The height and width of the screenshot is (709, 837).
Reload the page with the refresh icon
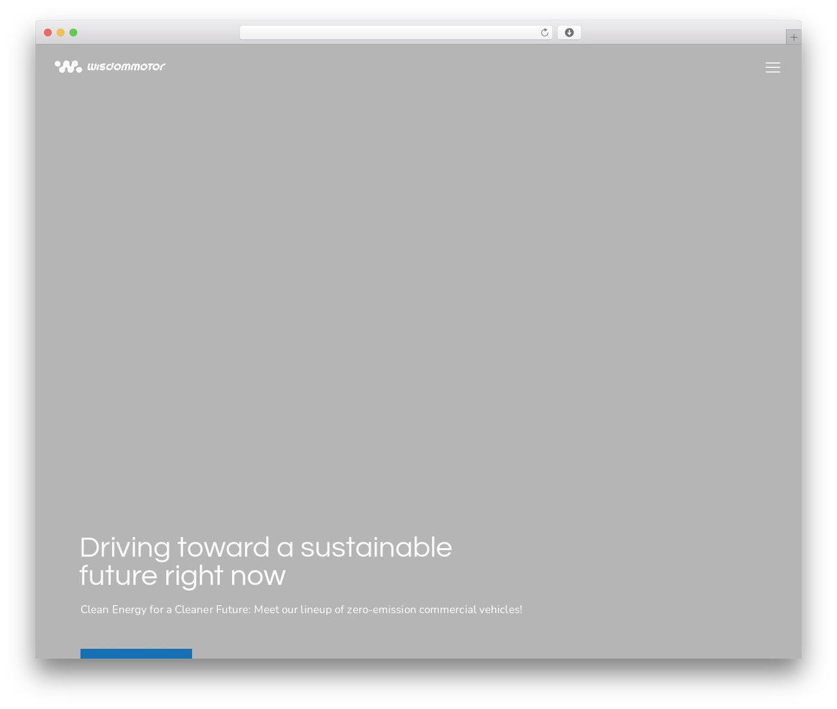545,33
